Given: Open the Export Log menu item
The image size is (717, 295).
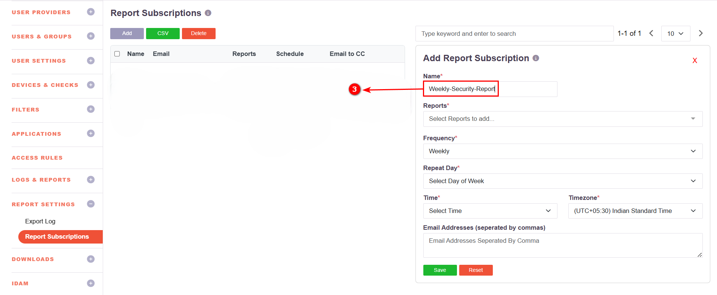Looking at the screenshot, I should 40,221.
